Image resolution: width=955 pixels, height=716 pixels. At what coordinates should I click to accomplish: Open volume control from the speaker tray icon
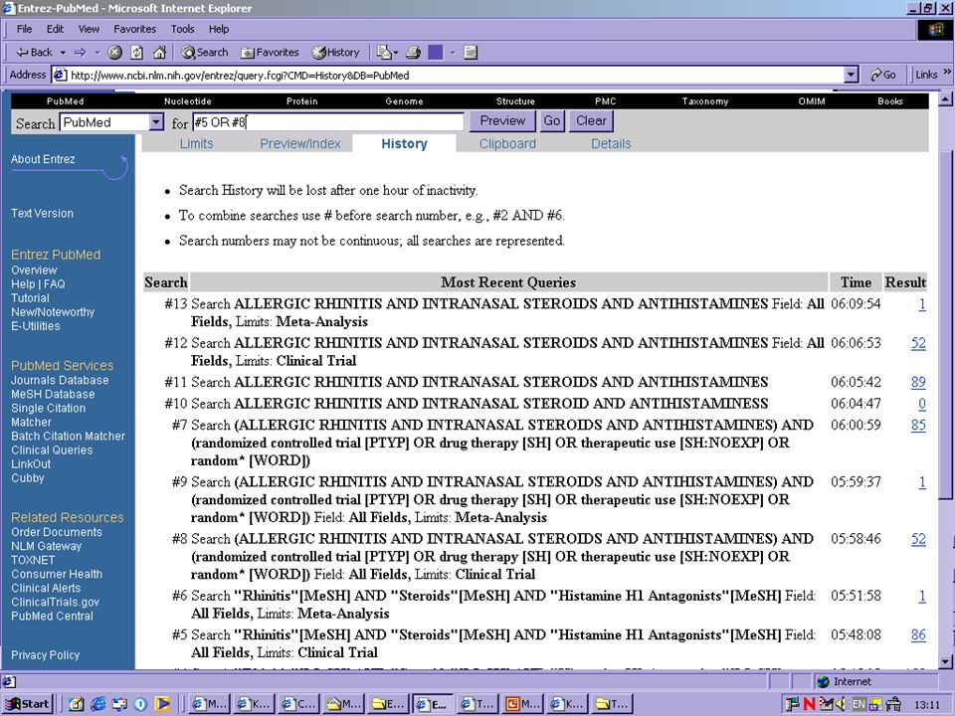(842, 704)
